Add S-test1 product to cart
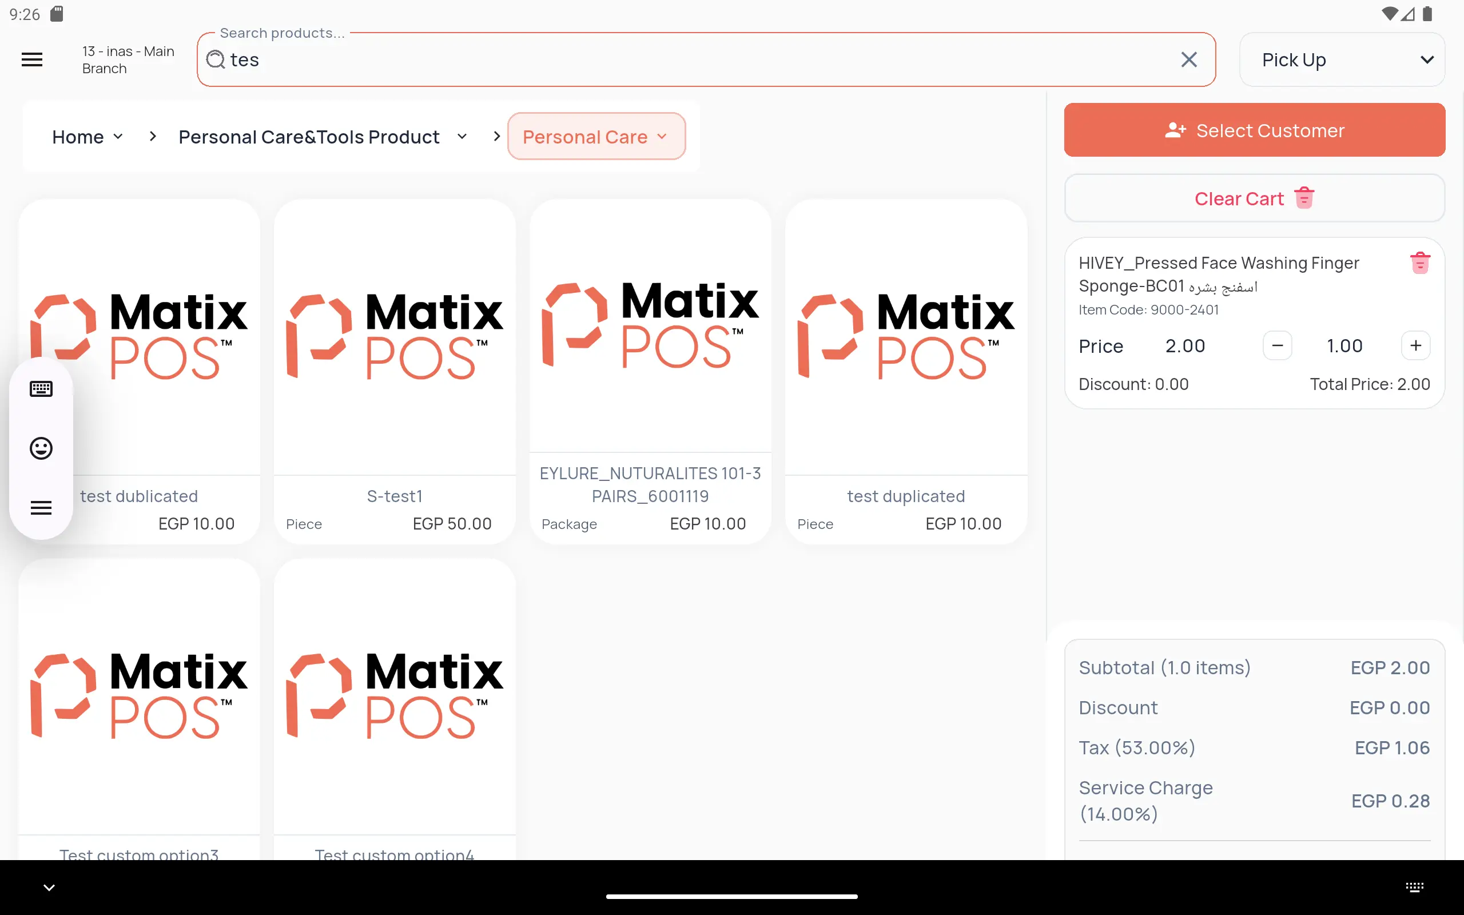1464x915 pixels. pos(395,371)
